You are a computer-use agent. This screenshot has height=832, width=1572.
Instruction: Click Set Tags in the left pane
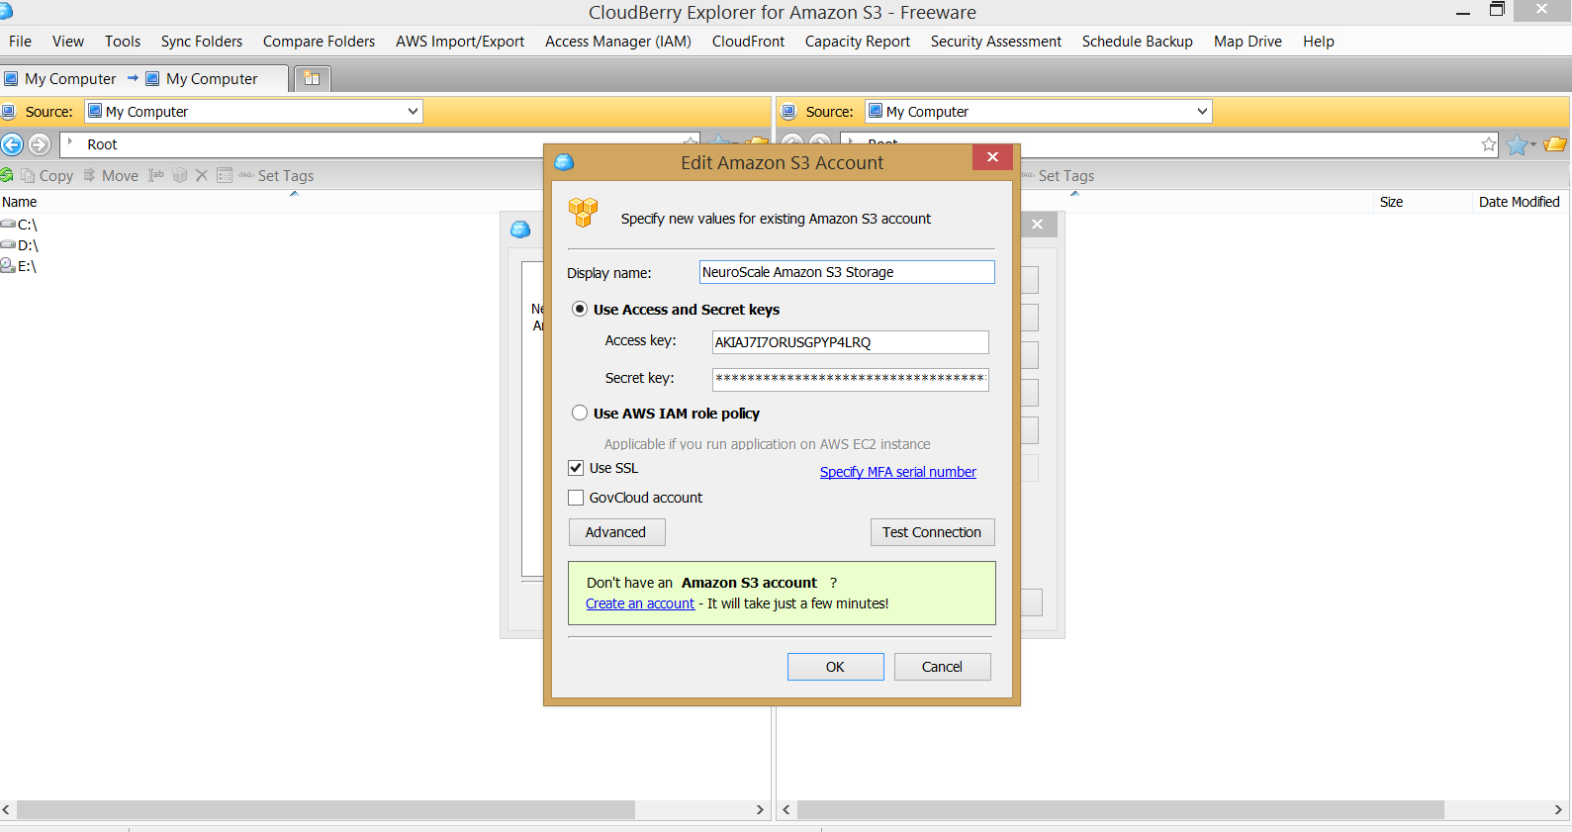pyautogui.click(x=276, y=175)
